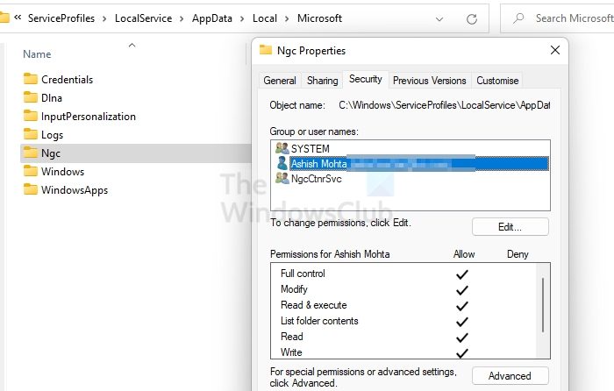Click the Name column header

click(37, 54)
